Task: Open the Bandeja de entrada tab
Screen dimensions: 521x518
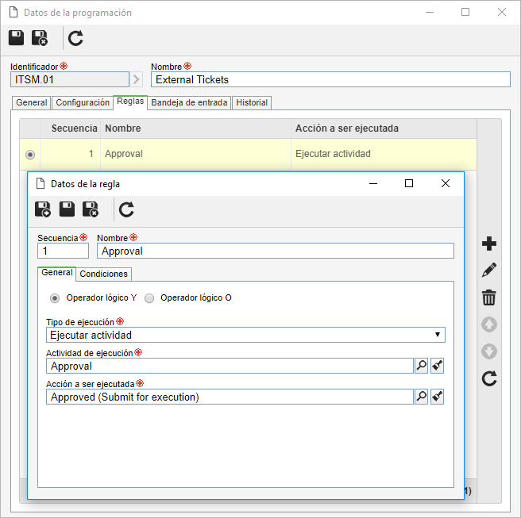Action: click(x=189, y=102)
